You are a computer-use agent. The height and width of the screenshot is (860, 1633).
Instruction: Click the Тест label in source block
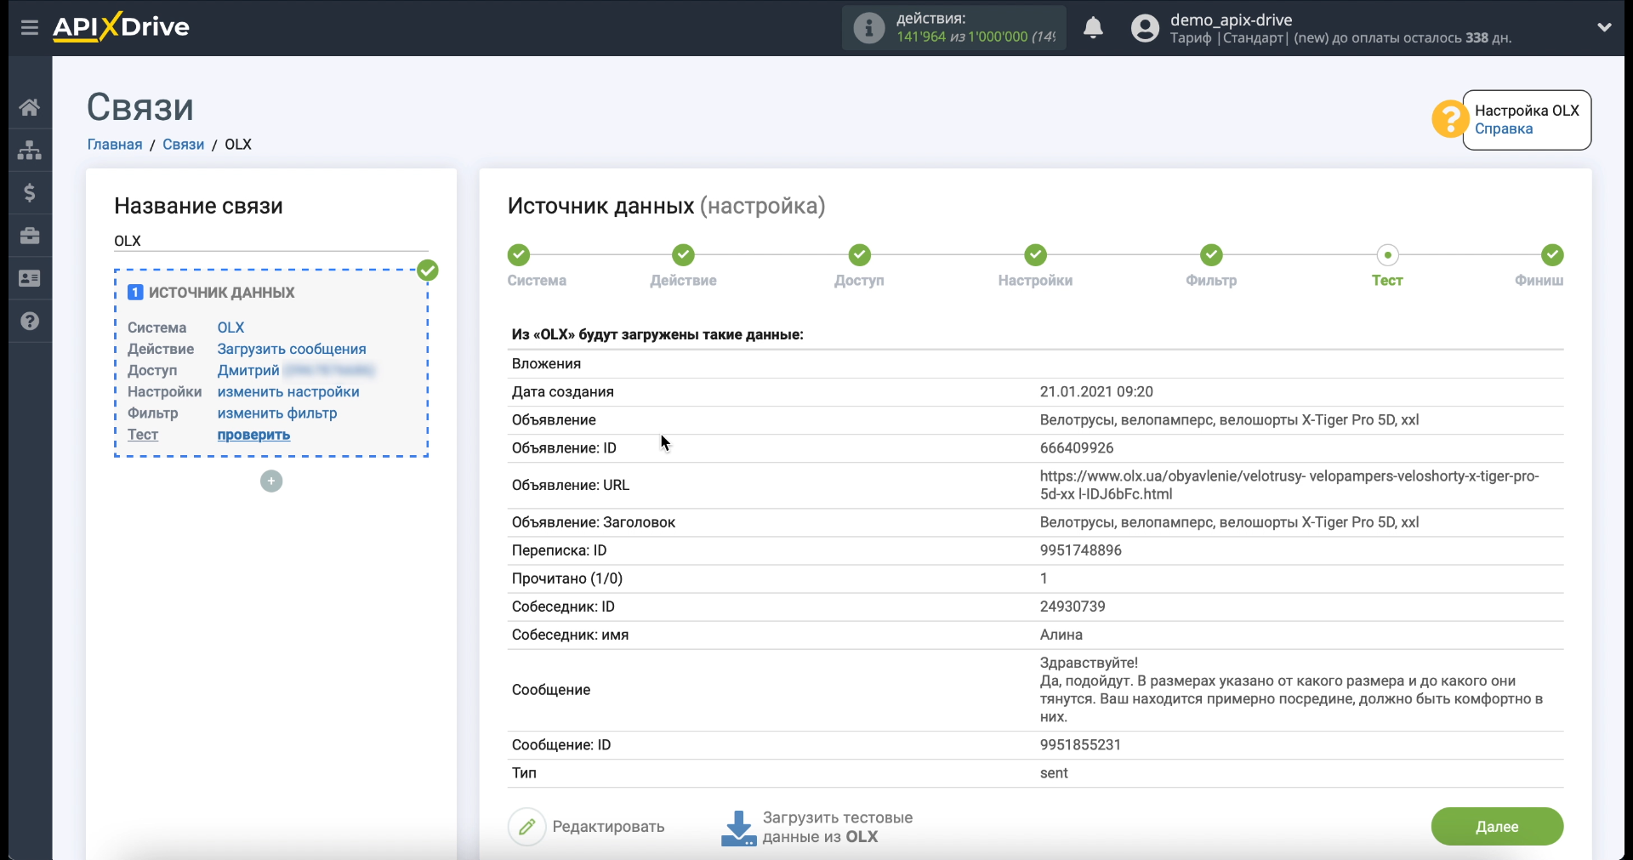[x=143, y=435]
